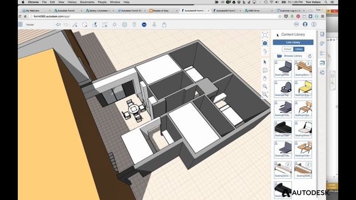Switch to A360 Drive browser tab
Image resolution: width=356 pixels, height=200 pixels.
[x=259, y=11]
